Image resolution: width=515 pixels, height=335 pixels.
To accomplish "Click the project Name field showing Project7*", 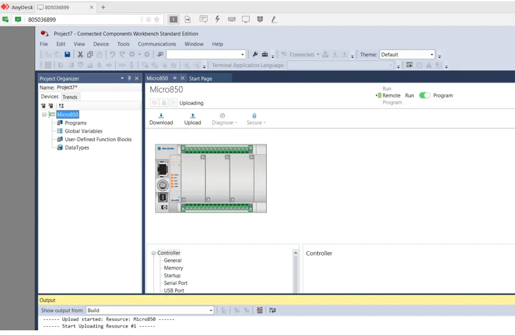I will pyautogui.click(x=98, y=87).
